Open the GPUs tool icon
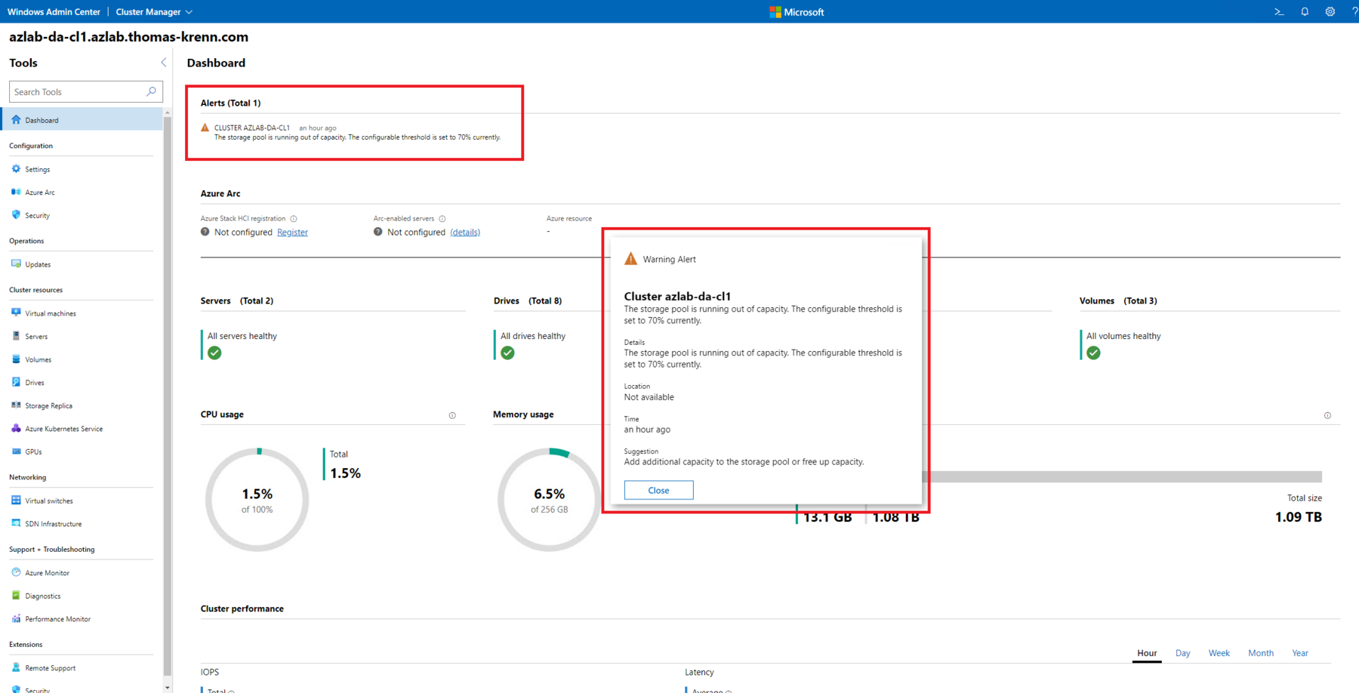The height and width of the screenshot is (693, 1359). click(16, 451)
